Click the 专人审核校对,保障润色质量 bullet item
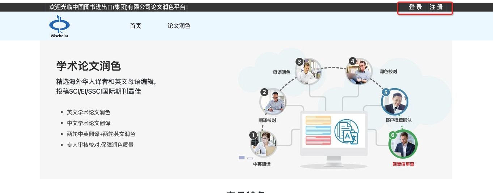This screenshot has height=193, width=493. [100, 145]
